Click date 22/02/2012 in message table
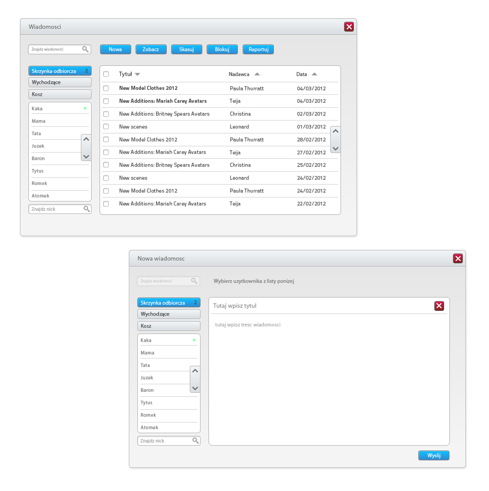Image resolution: width=489 pixels, height=491 pixels. 311,204
